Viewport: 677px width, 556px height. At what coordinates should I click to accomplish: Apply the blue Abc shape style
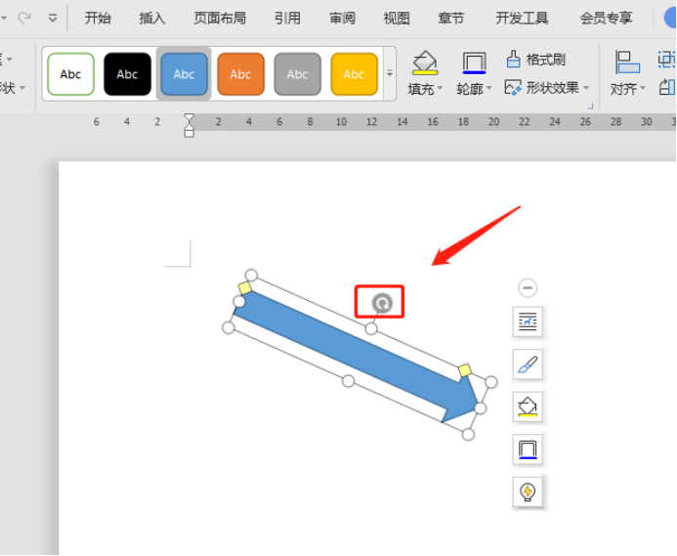[184, 74]
